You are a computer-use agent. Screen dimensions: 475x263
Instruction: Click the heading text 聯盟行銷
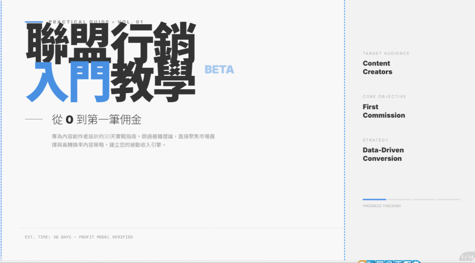110,43
